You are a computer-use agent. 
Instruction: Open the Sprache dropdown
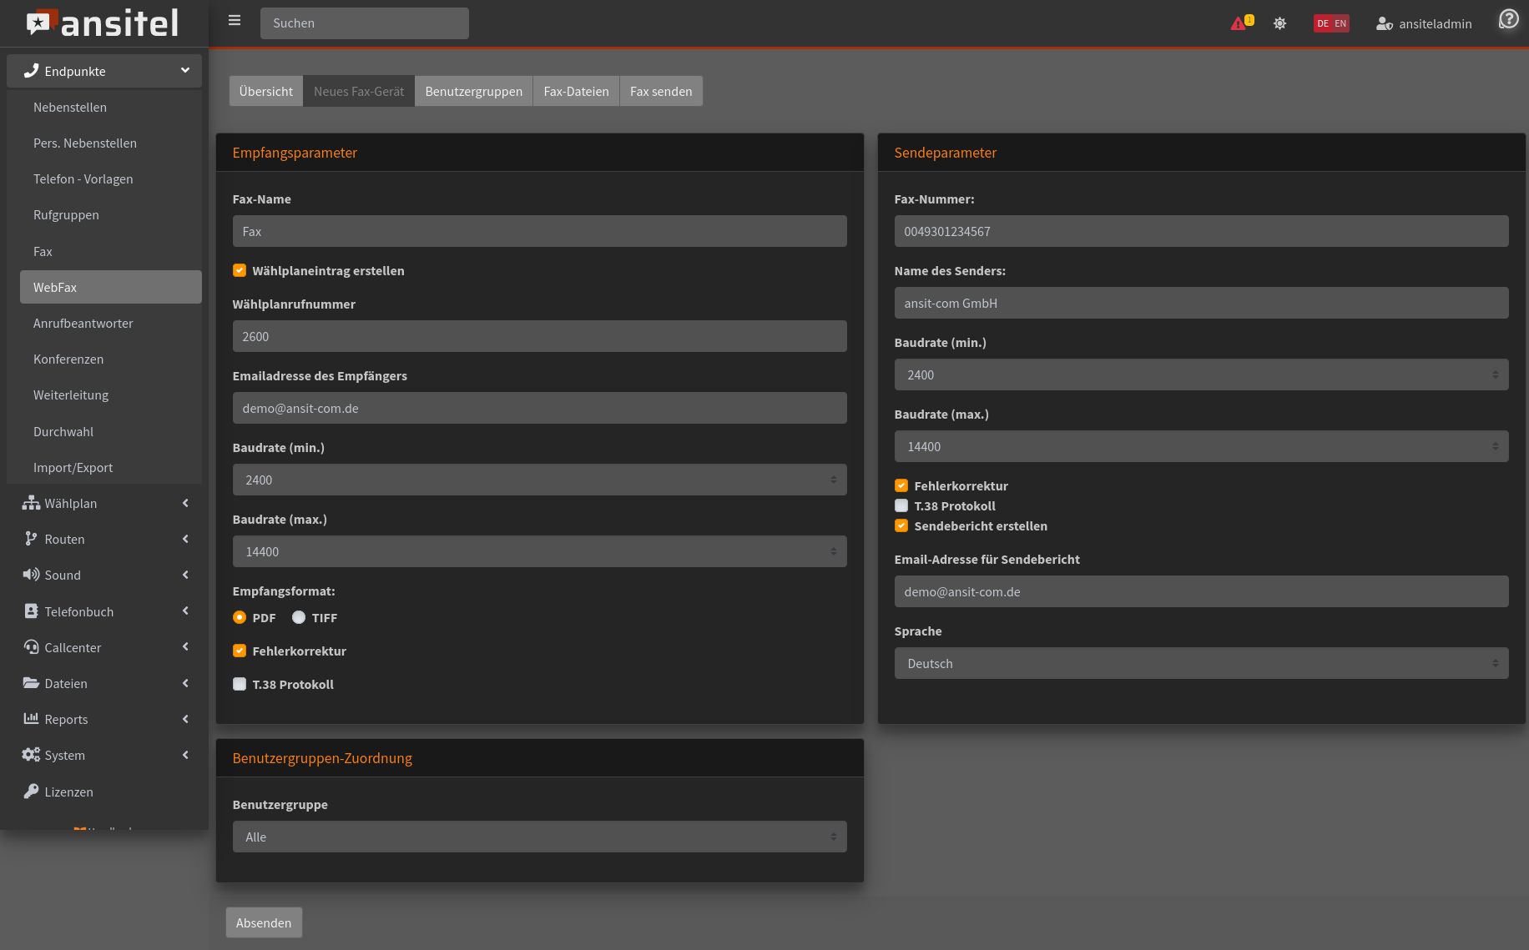(1201, 663)
